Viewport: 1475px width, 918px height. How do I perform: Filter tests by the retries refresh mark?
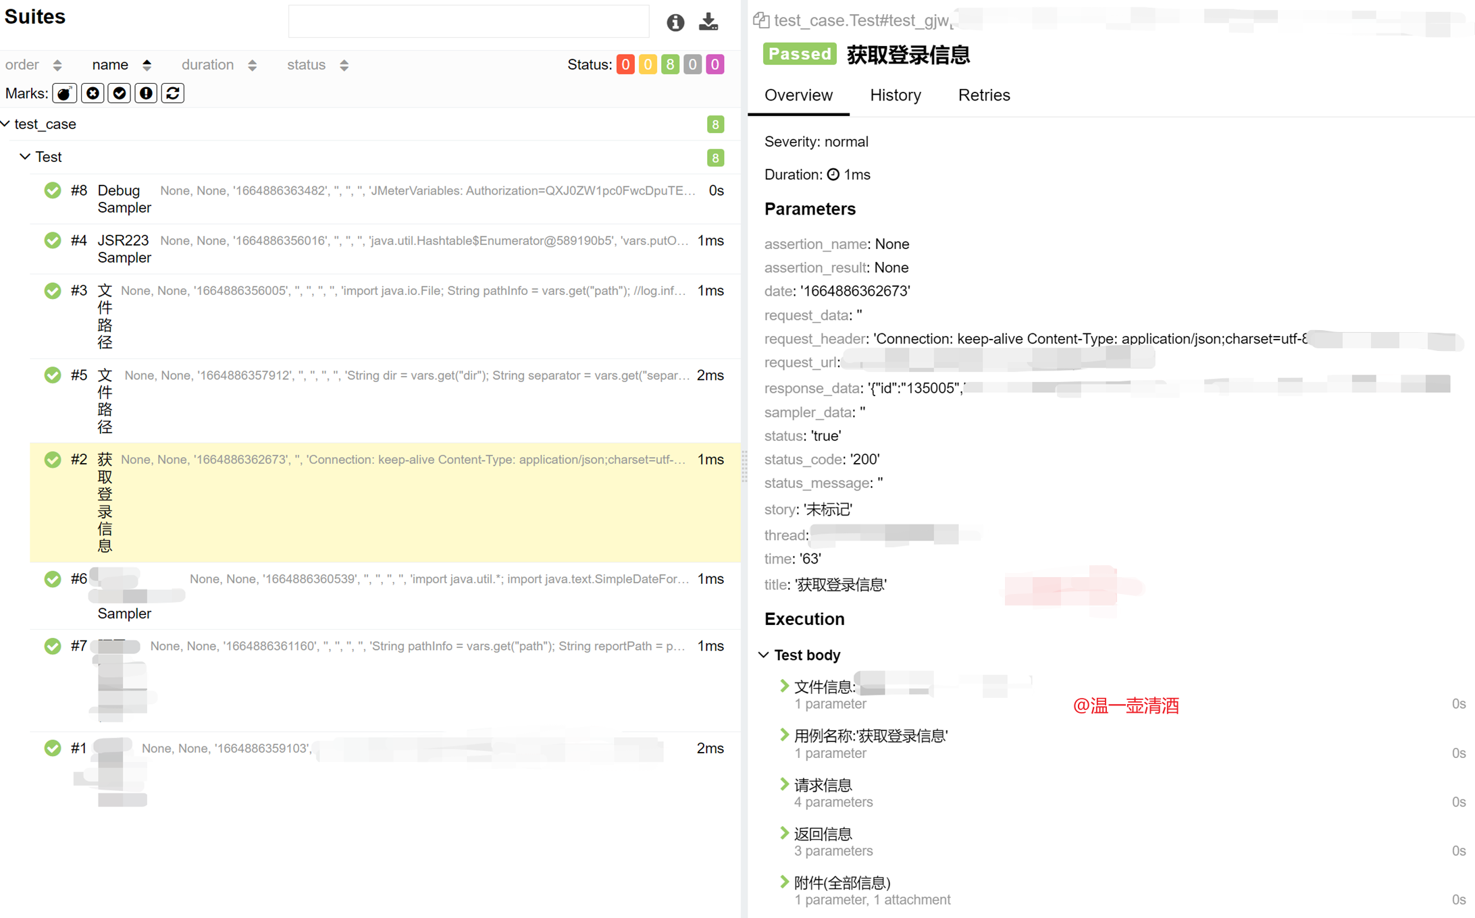click(x=173, y=93)
